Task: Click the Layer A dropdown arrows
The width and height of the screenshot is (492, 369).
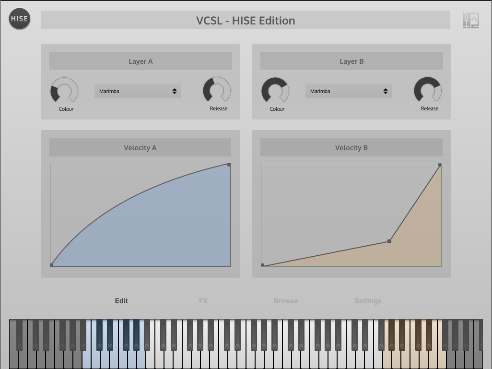Action: pos(175,91)
